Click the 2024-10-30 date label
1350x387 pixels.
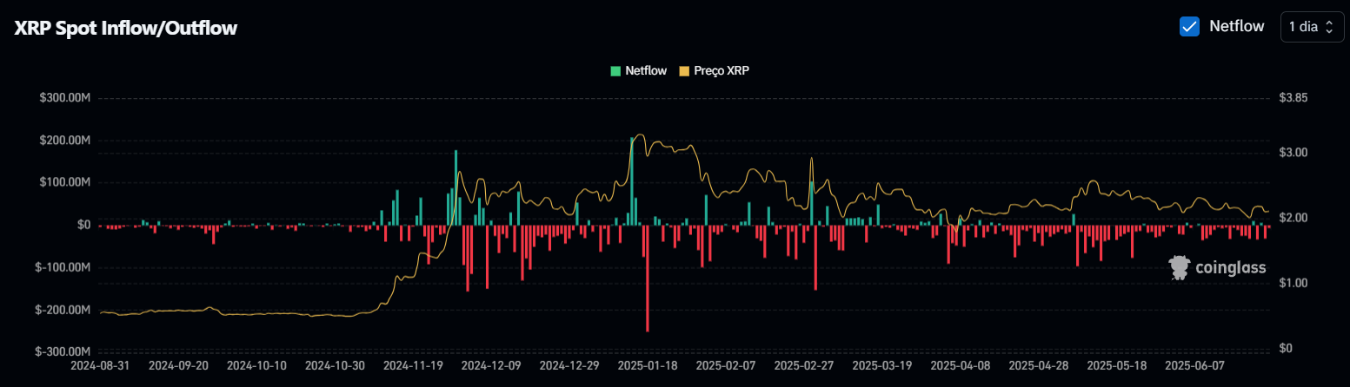[335, 367]
